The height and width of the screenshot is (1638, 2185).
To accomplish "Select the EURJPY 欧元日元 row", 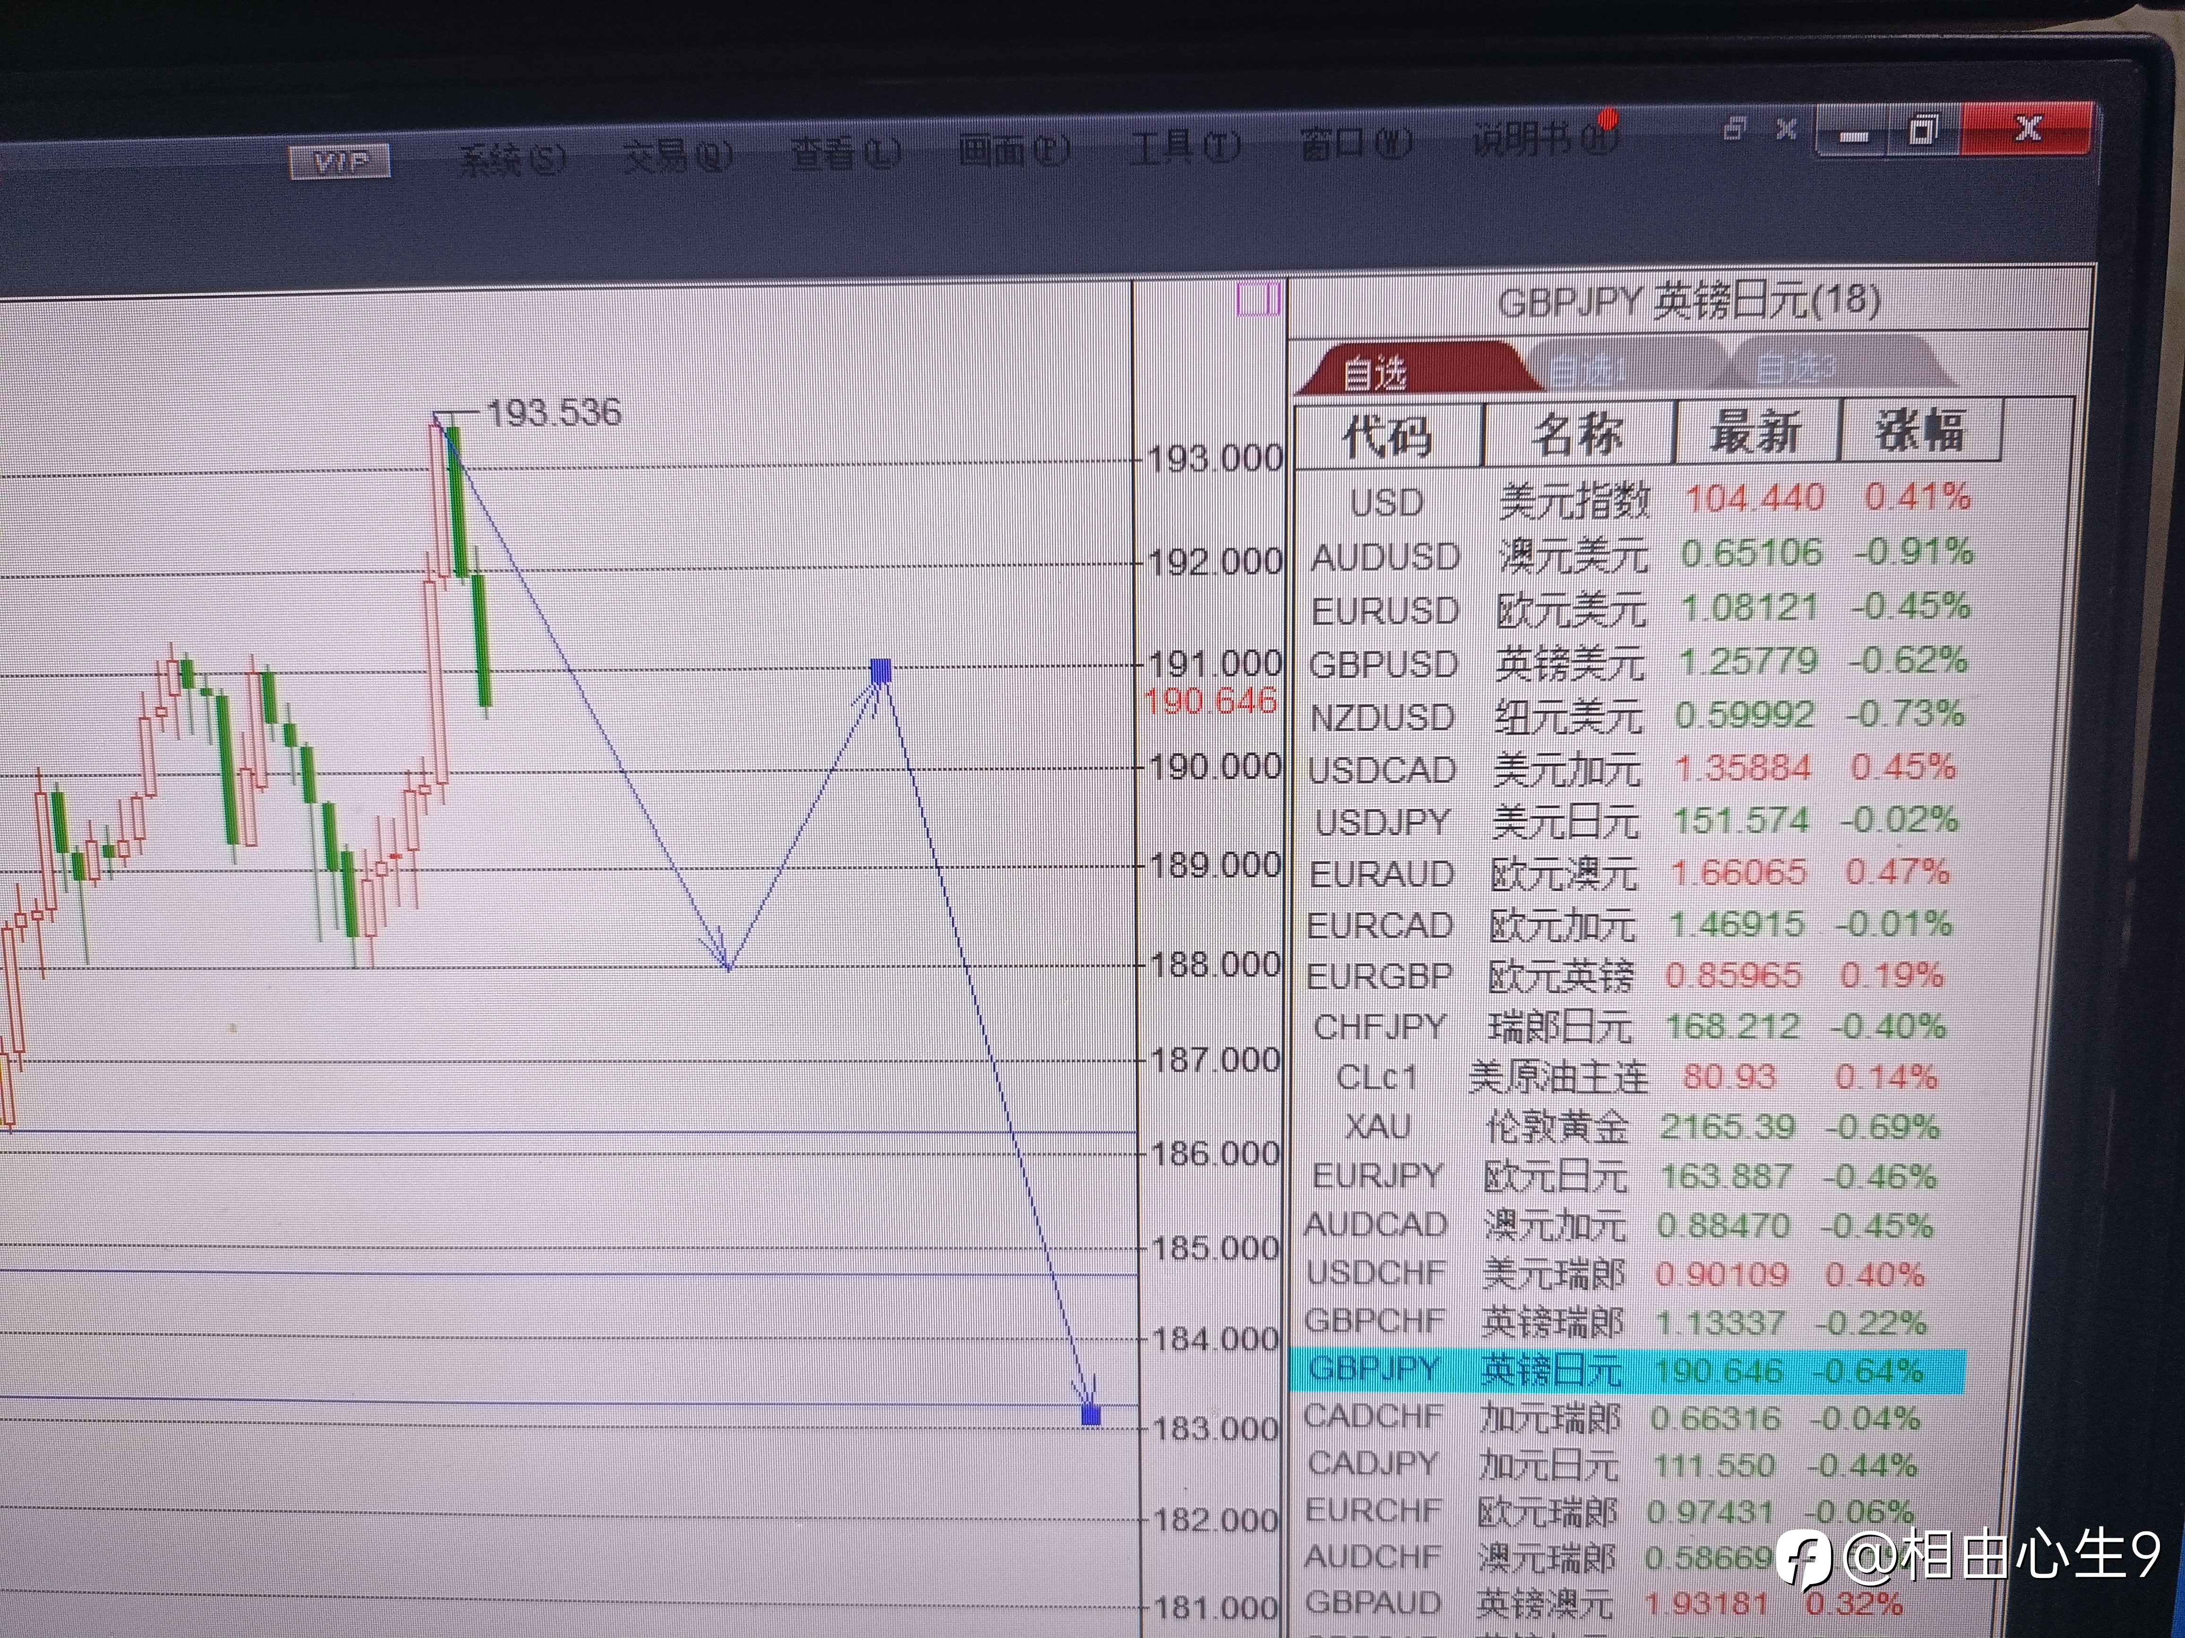I will [1625, 1176].
